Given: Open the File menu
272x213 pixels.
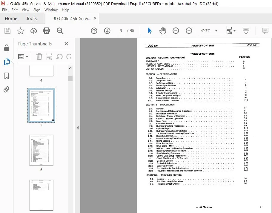Looking at the screenshot, I should pyautogui.click(x=5, y=10).
